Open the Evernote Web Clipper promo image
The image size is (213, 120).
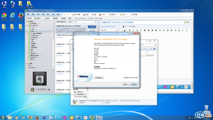(40, 79)
